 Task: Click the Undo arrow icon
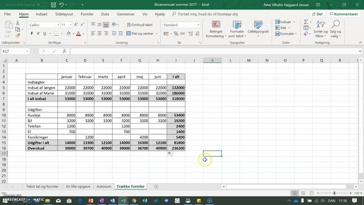[x=61, y=5]
